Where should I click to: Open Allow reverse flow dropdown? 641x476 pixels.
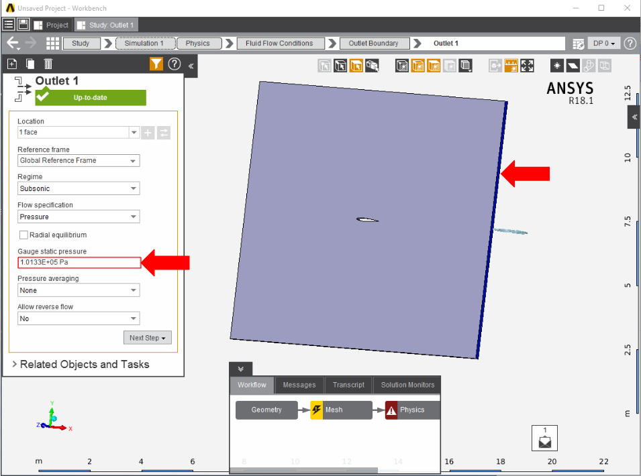click(79, 318)
